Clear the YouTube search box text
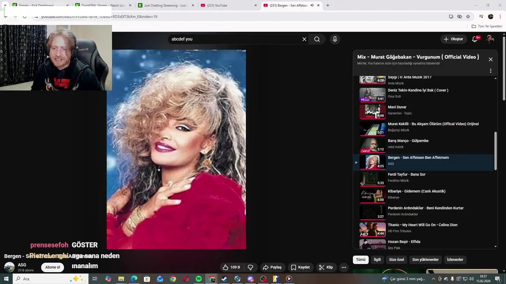The height and width of the screenshot is (284, 506). [304, 39]
